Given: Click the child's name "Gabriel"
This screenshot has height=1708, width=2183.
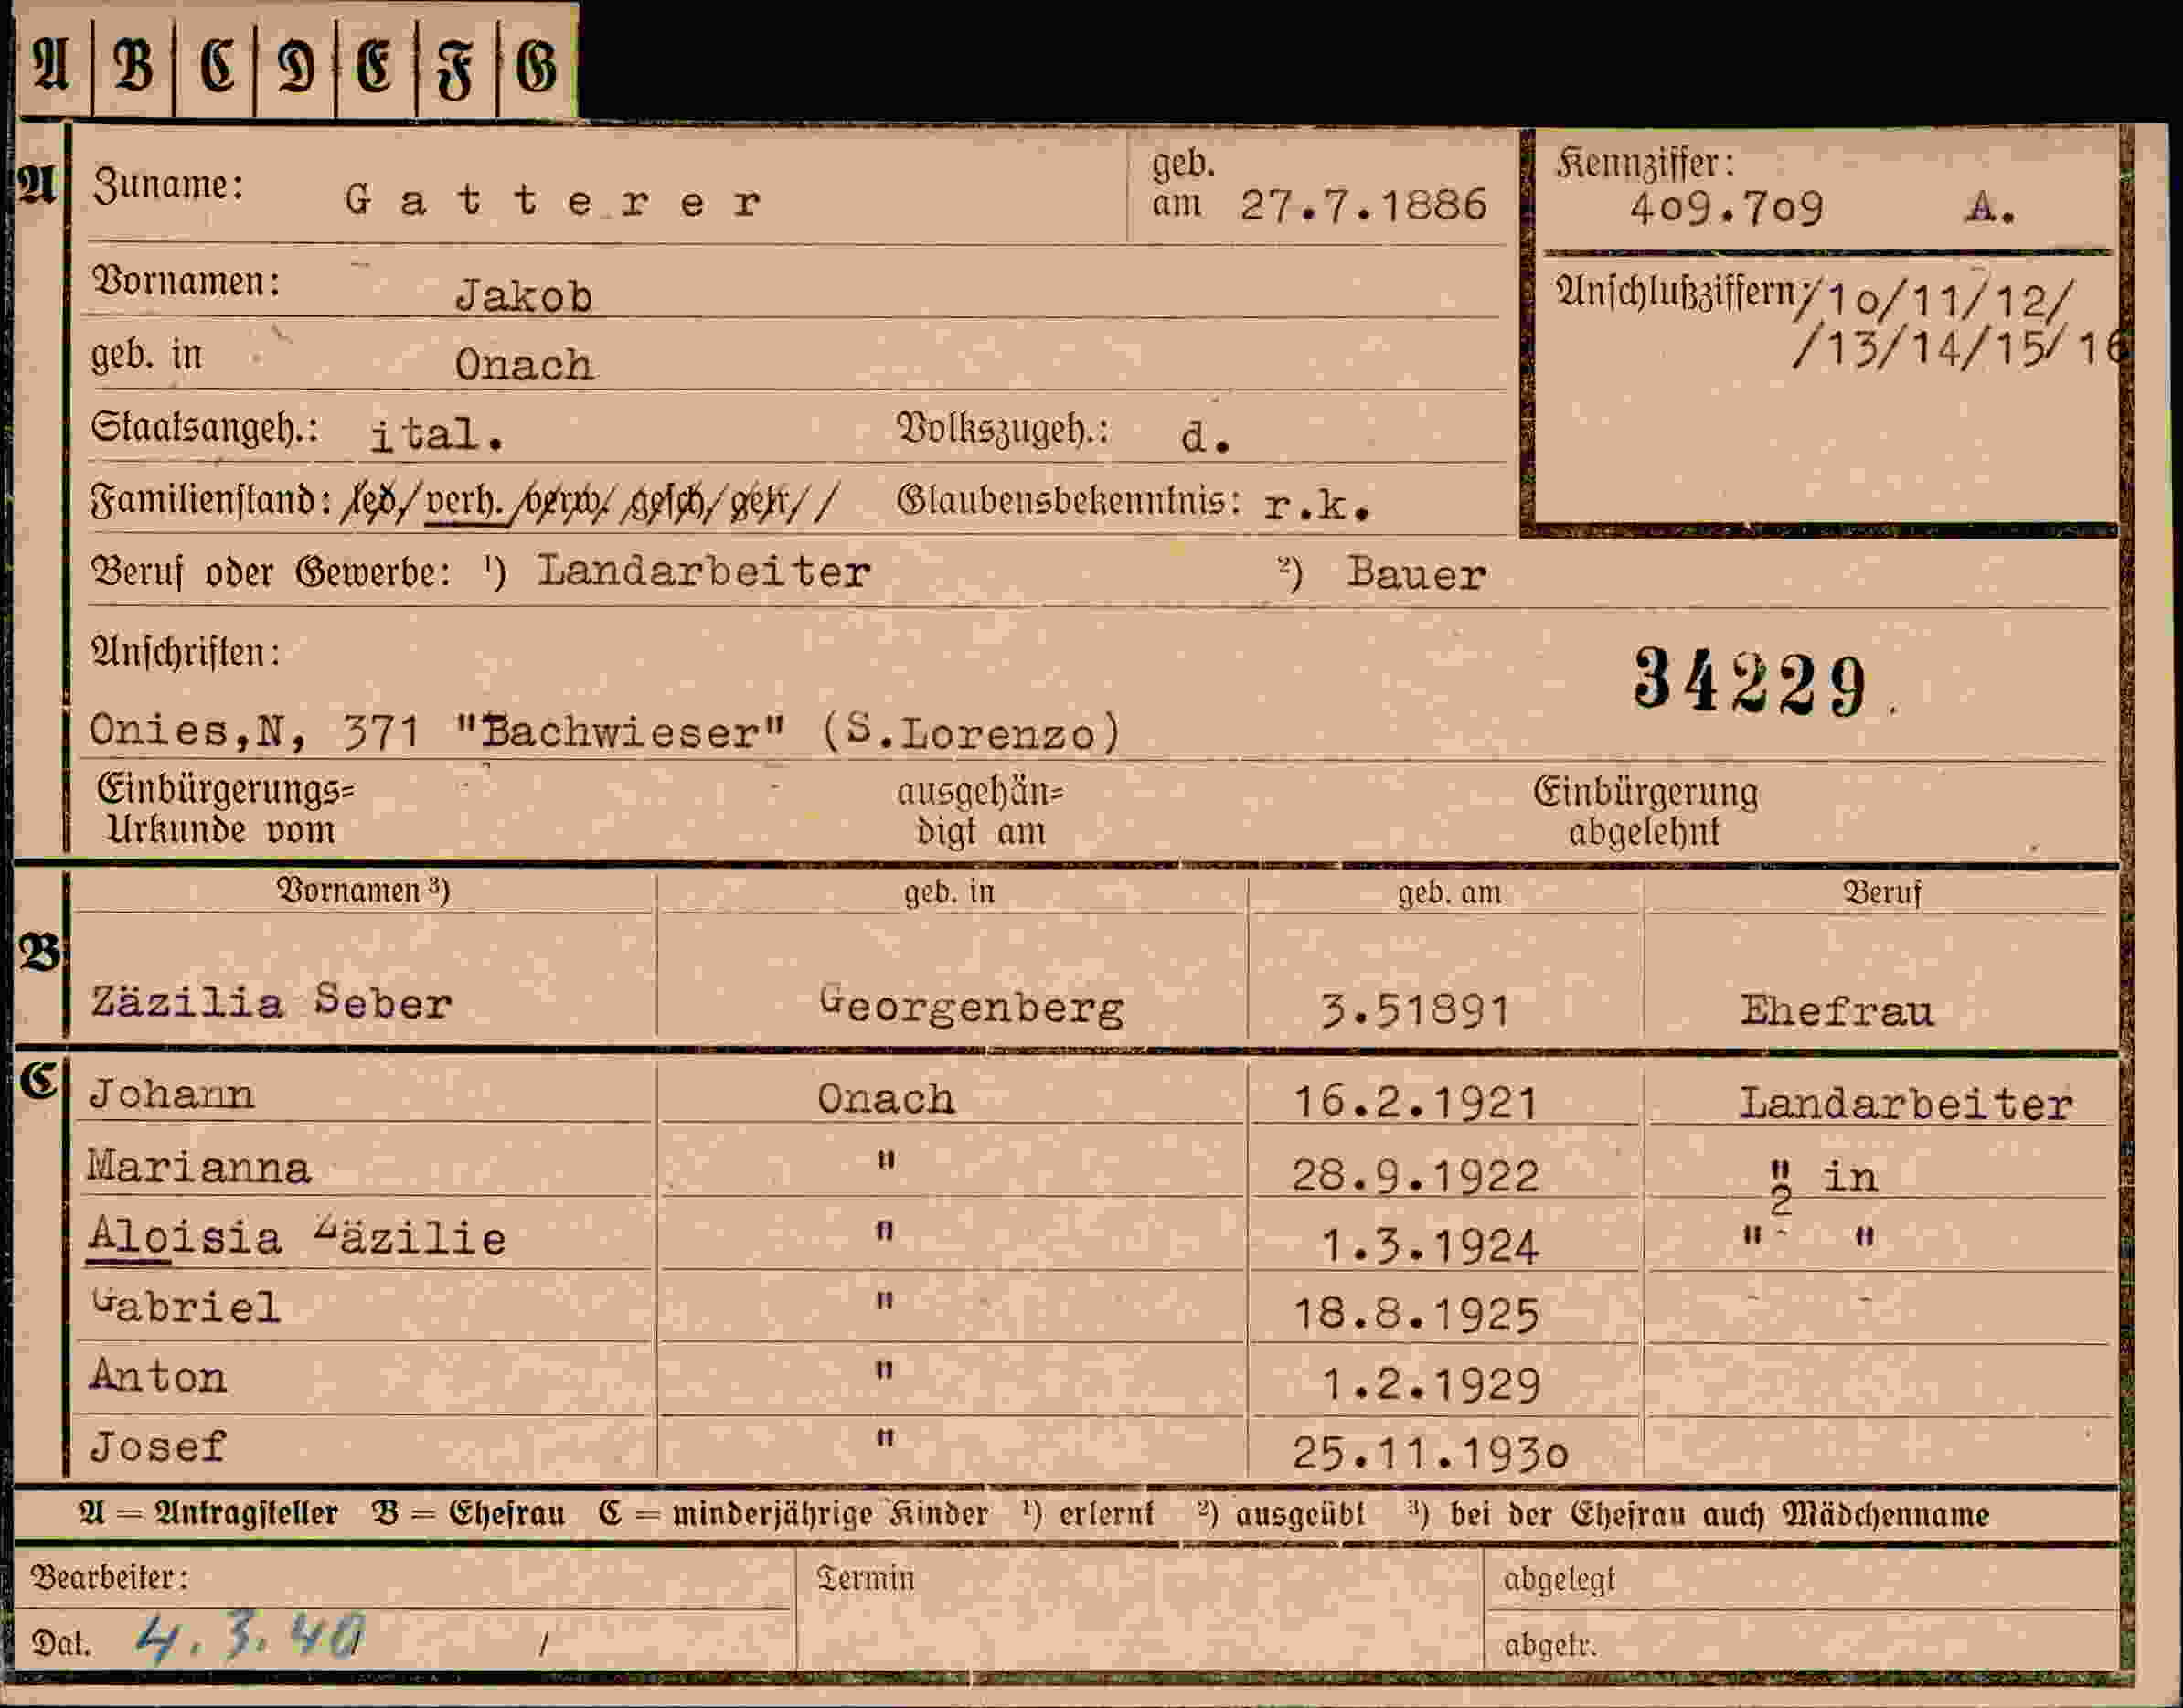Looking at the screenshot, I should 185,1307.
